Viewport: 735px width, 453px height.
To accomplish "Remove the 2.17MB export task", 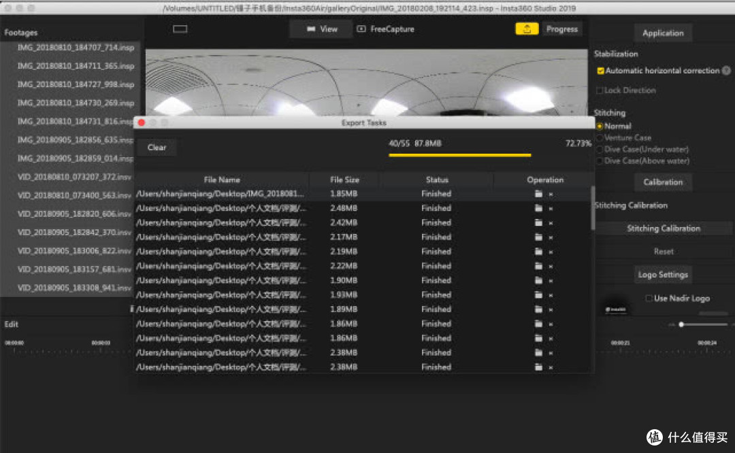I will coord(551,238).
